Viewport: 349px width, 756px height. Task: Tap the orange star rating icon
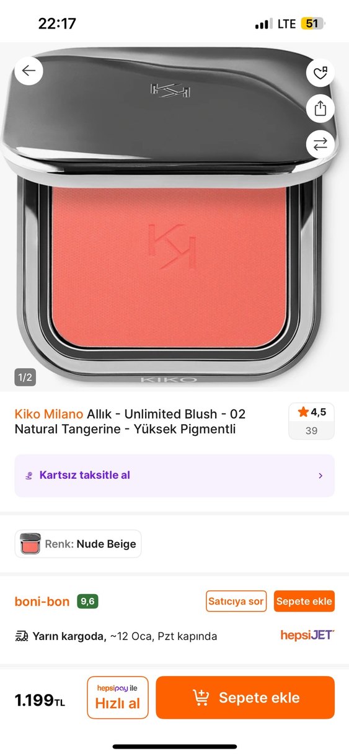[303, 412]
